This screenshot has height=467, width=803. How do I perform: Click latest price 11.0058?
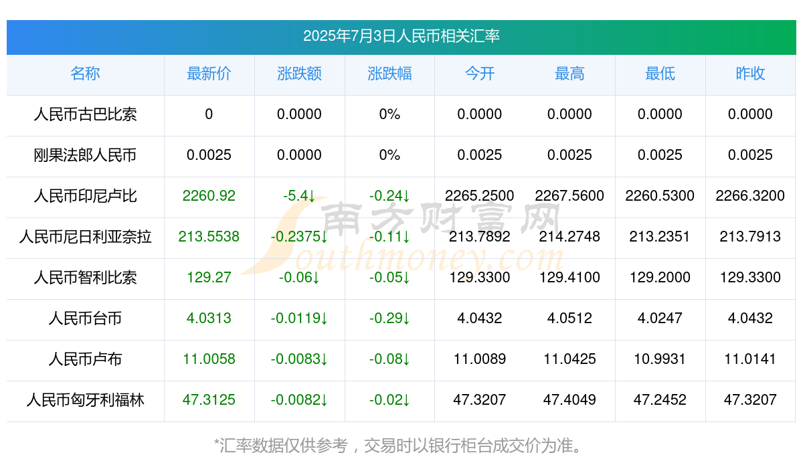[209, 359]
